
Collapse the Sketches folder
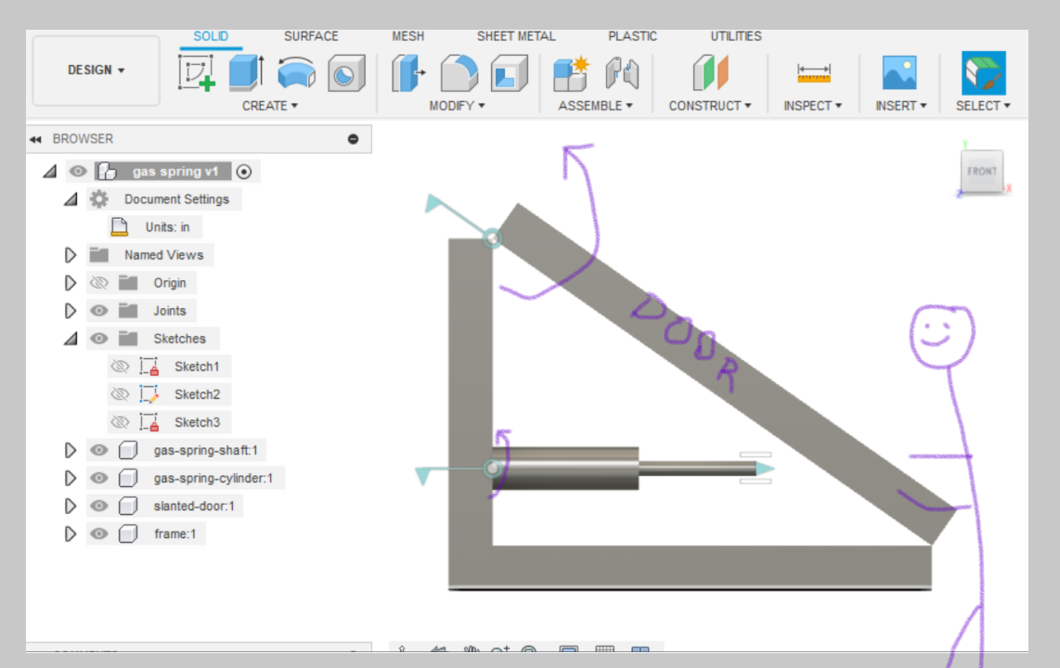click(x=71, y=338)
